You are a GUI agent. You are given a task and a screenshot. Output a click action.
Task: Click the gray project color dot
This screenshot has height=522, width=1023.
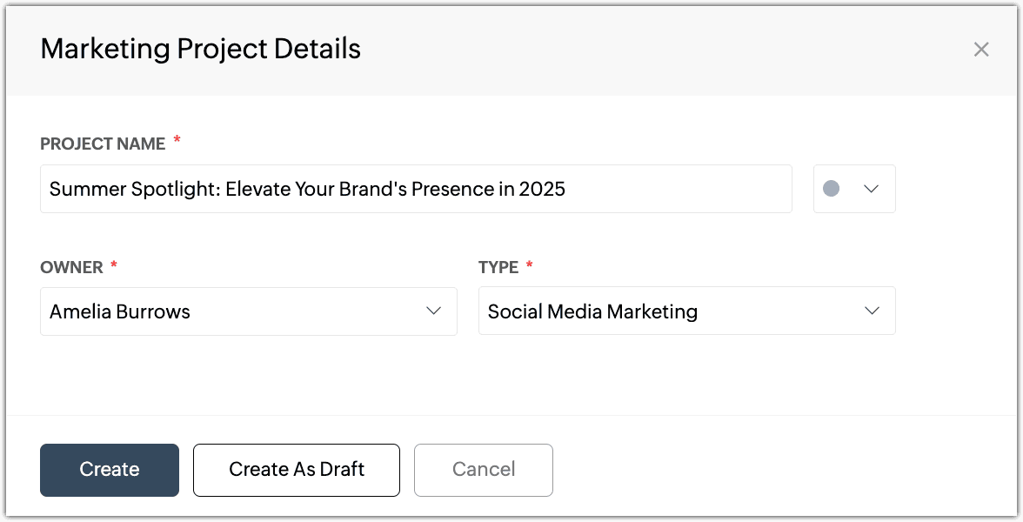point(831,189)
